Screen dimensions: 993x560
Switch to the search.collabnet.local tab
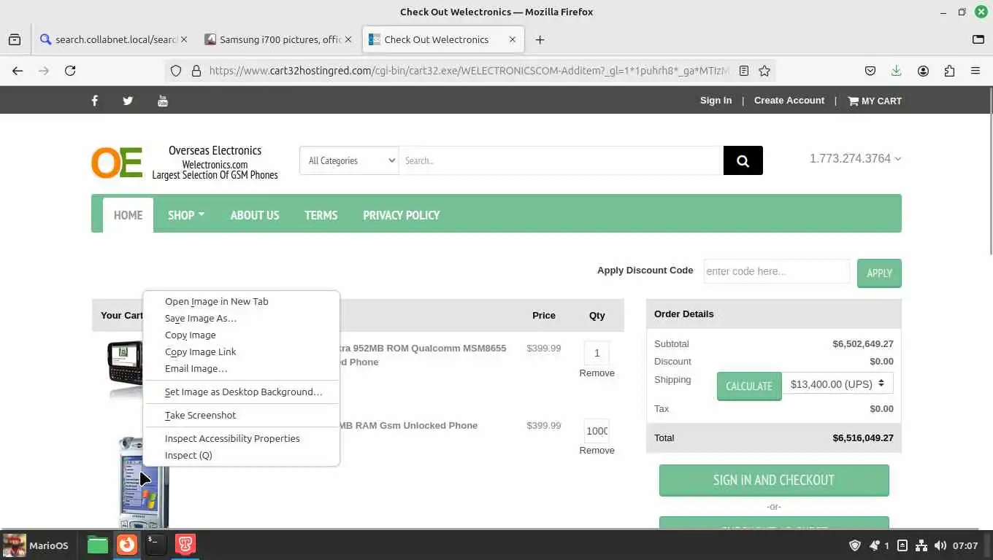click(x=113, y=39)
